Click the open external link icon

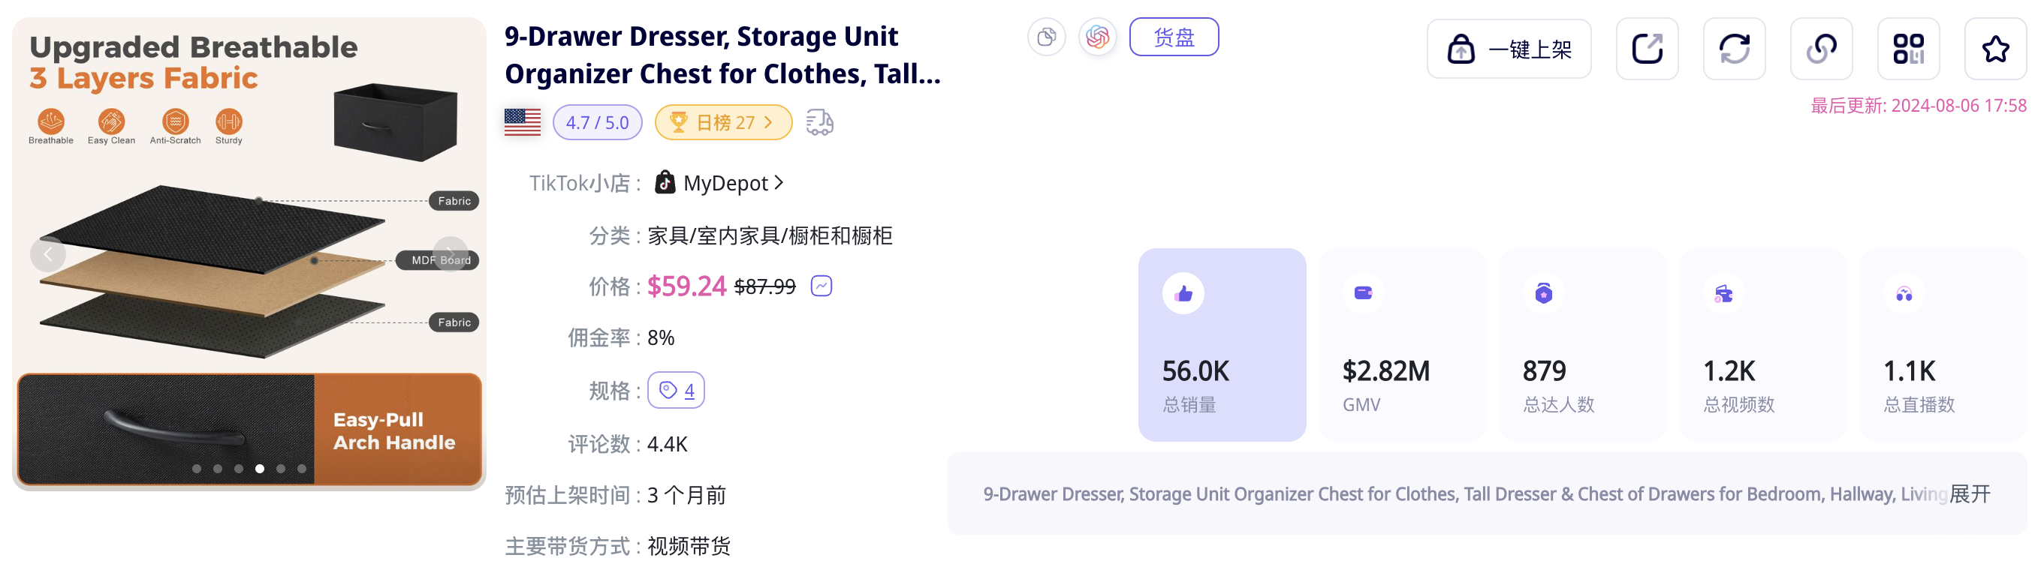click(1647, 49)
